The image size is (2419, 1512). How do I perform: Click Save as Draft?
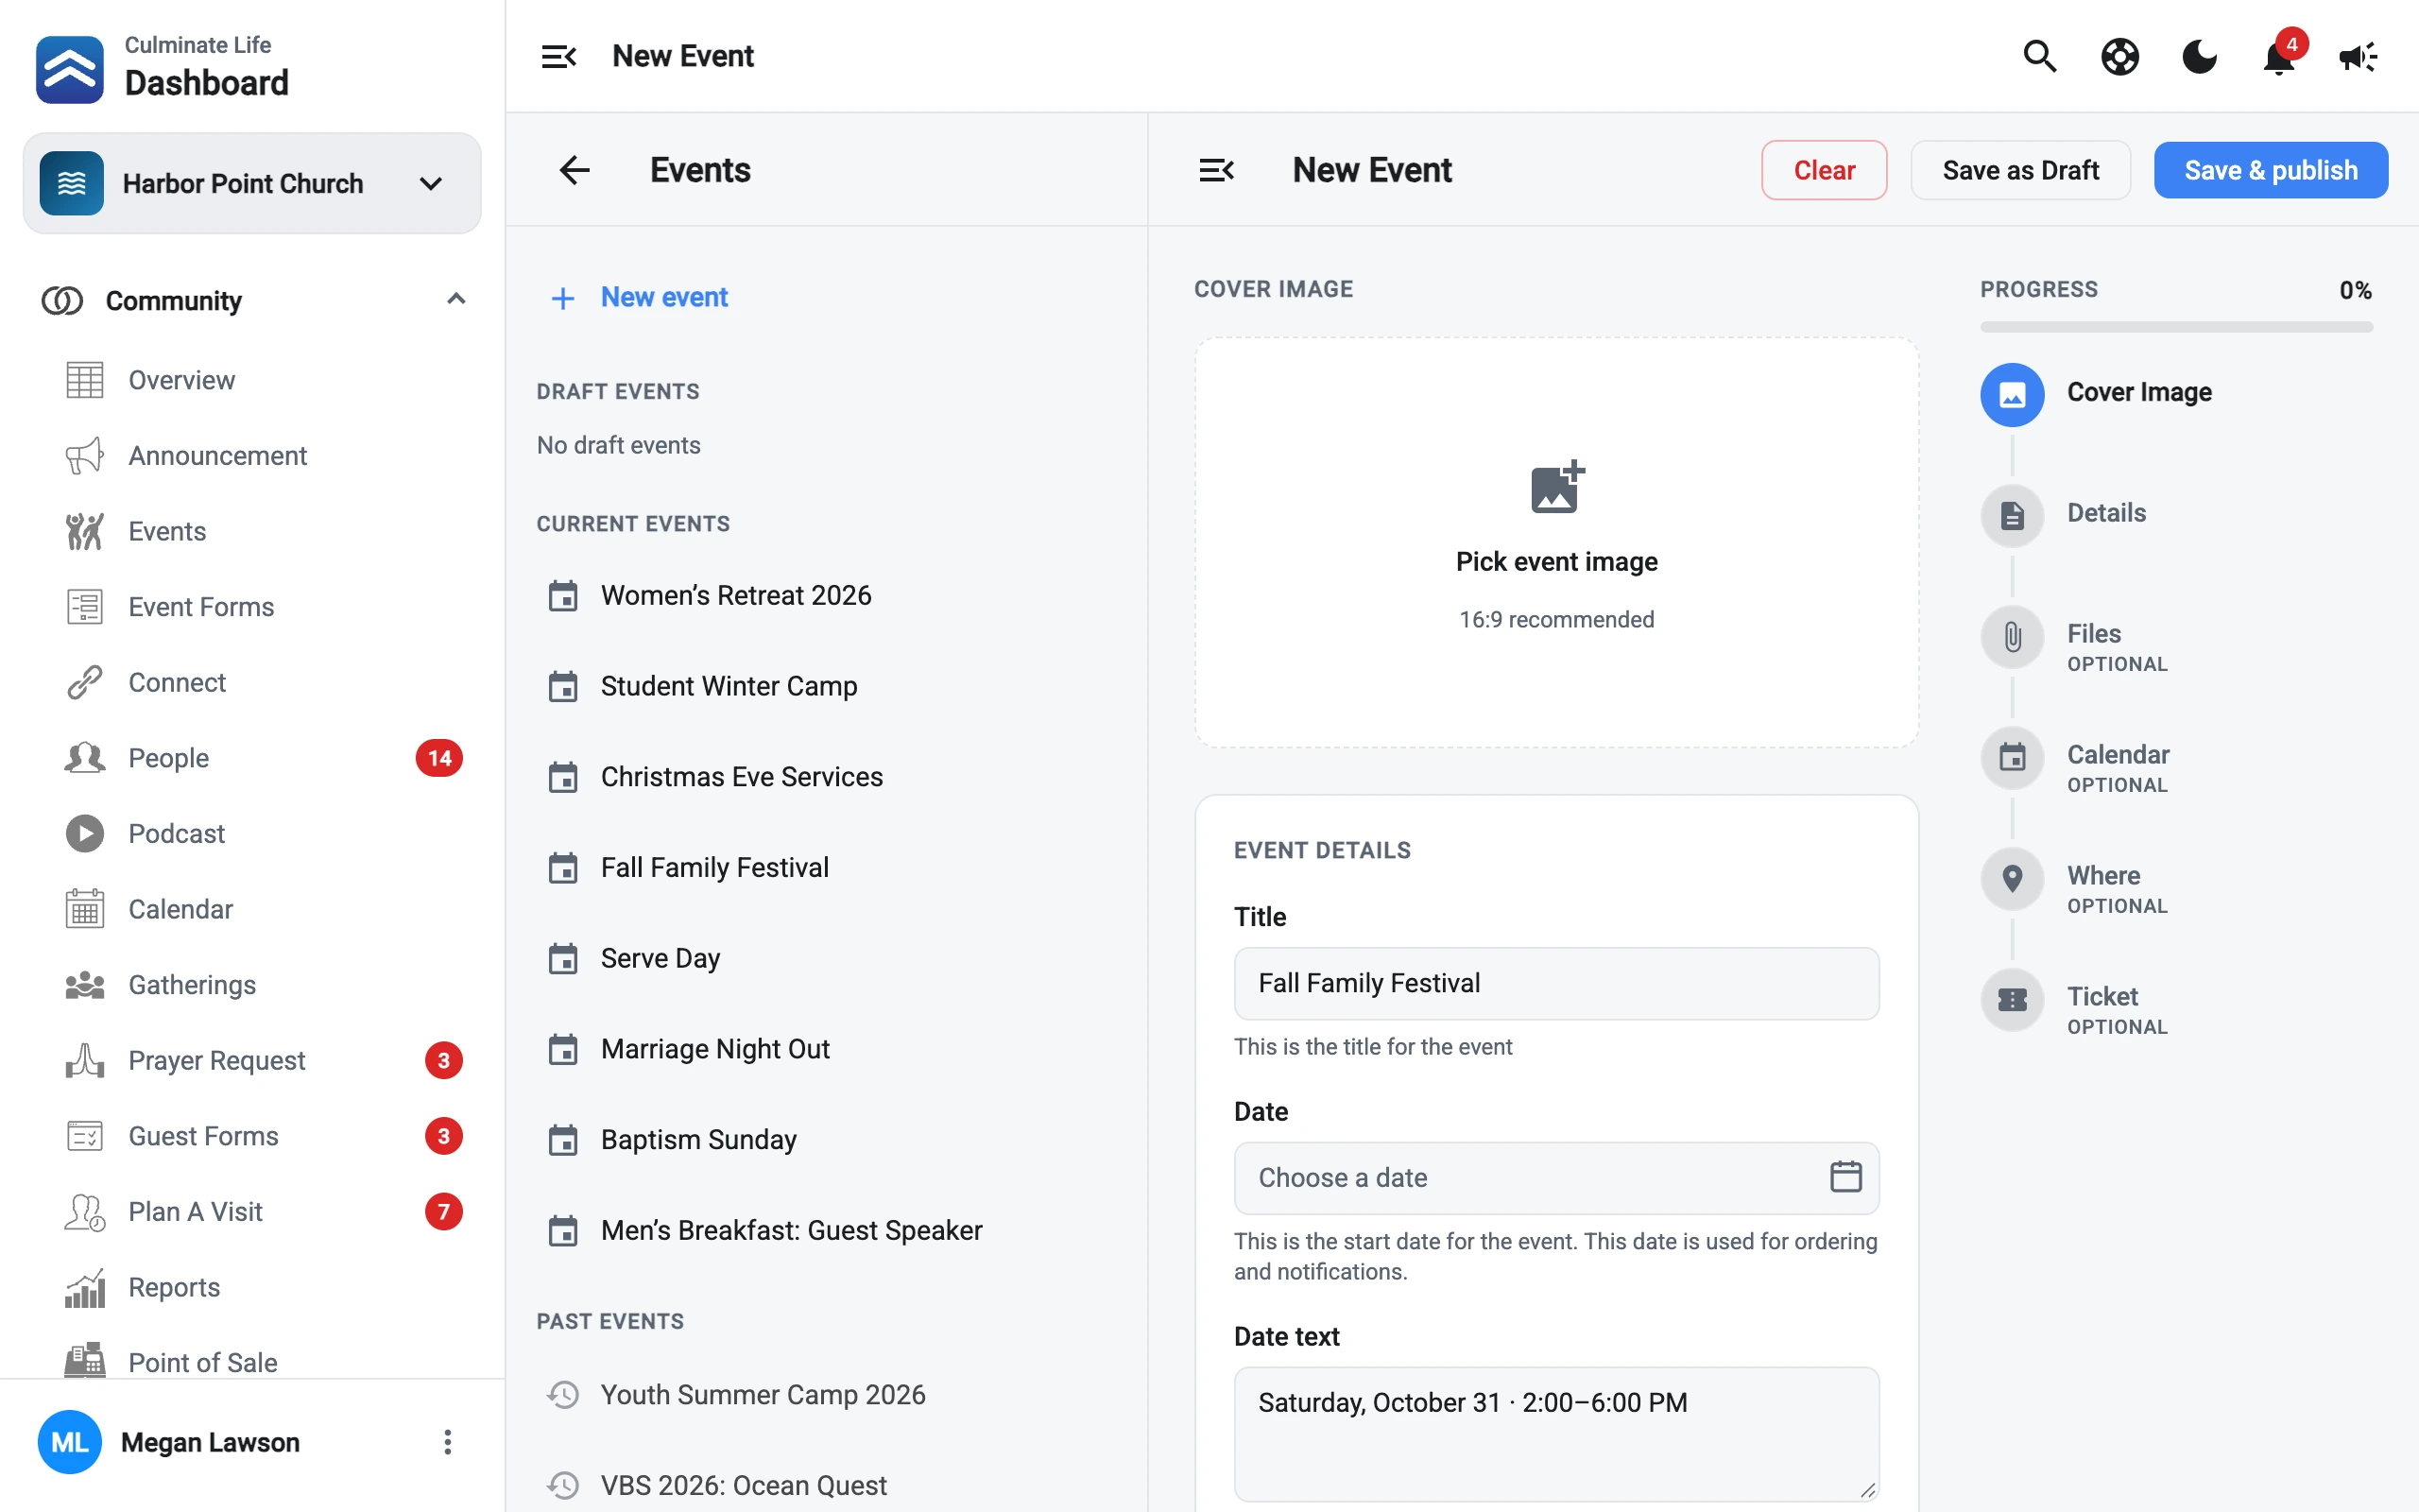(x=2020, y=170)
